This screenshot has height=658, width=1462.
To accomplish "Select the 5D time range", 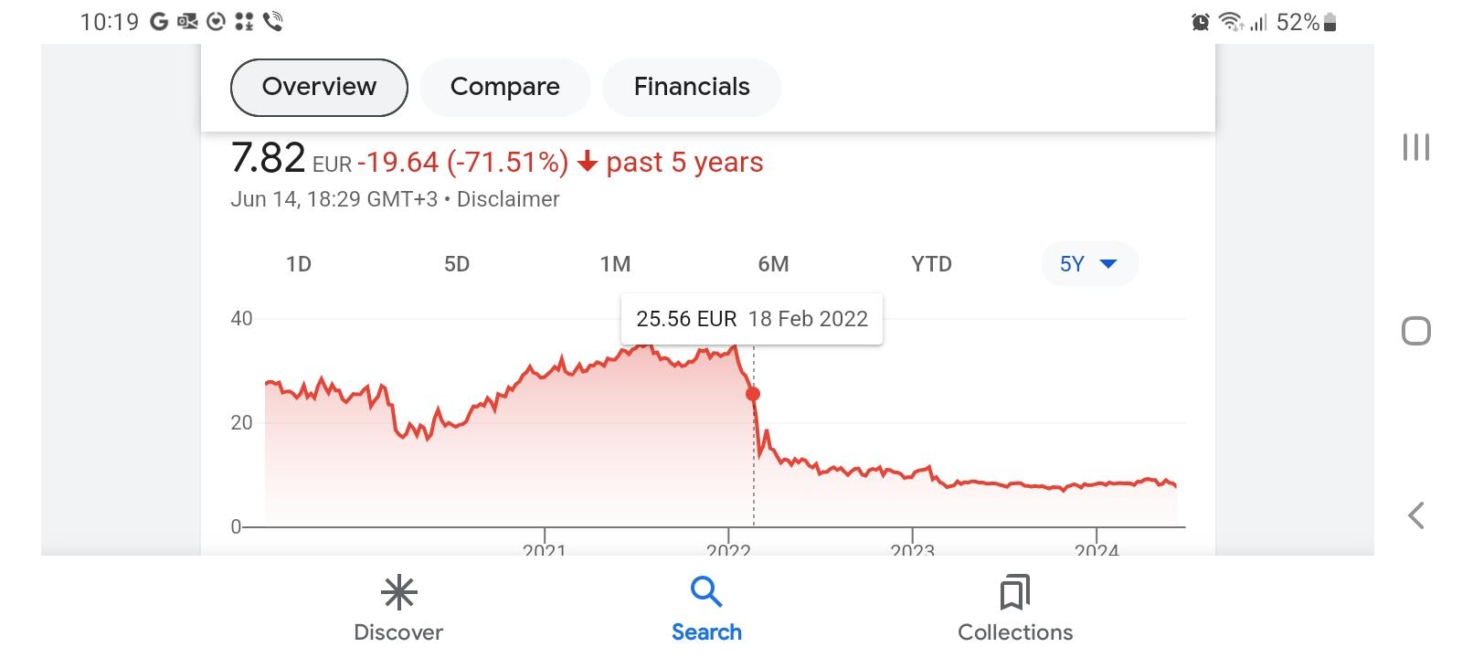I will tap(457, 264).
